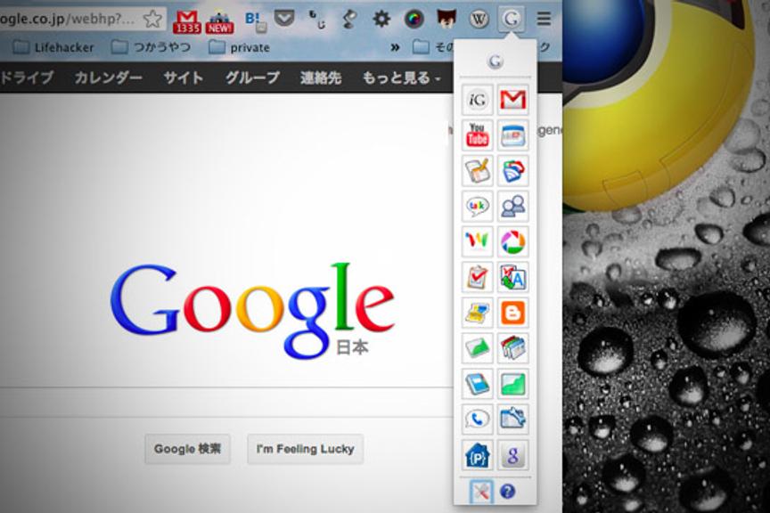Select カレンダー in the Google bar
The width and height of the screenshot is (770, 513).
(x=108, y=77)
